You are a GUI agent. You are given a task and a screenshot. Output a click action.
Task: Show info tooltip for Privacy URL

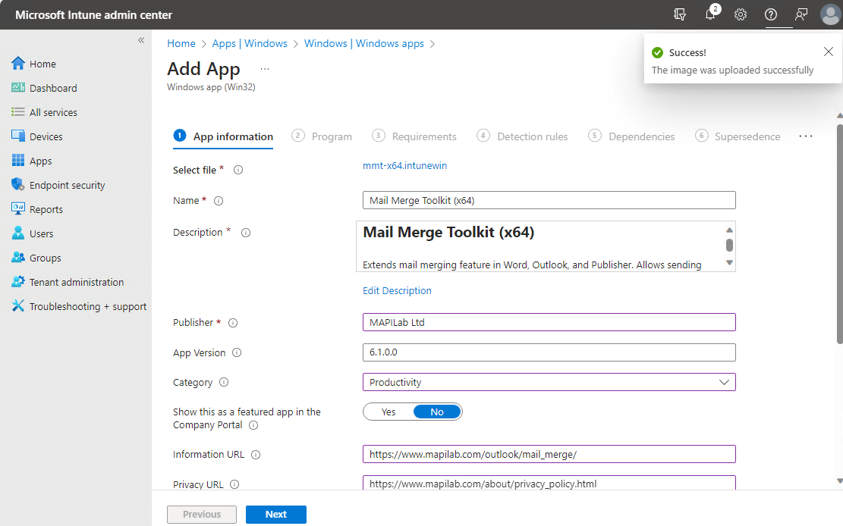tap(234, 484)
